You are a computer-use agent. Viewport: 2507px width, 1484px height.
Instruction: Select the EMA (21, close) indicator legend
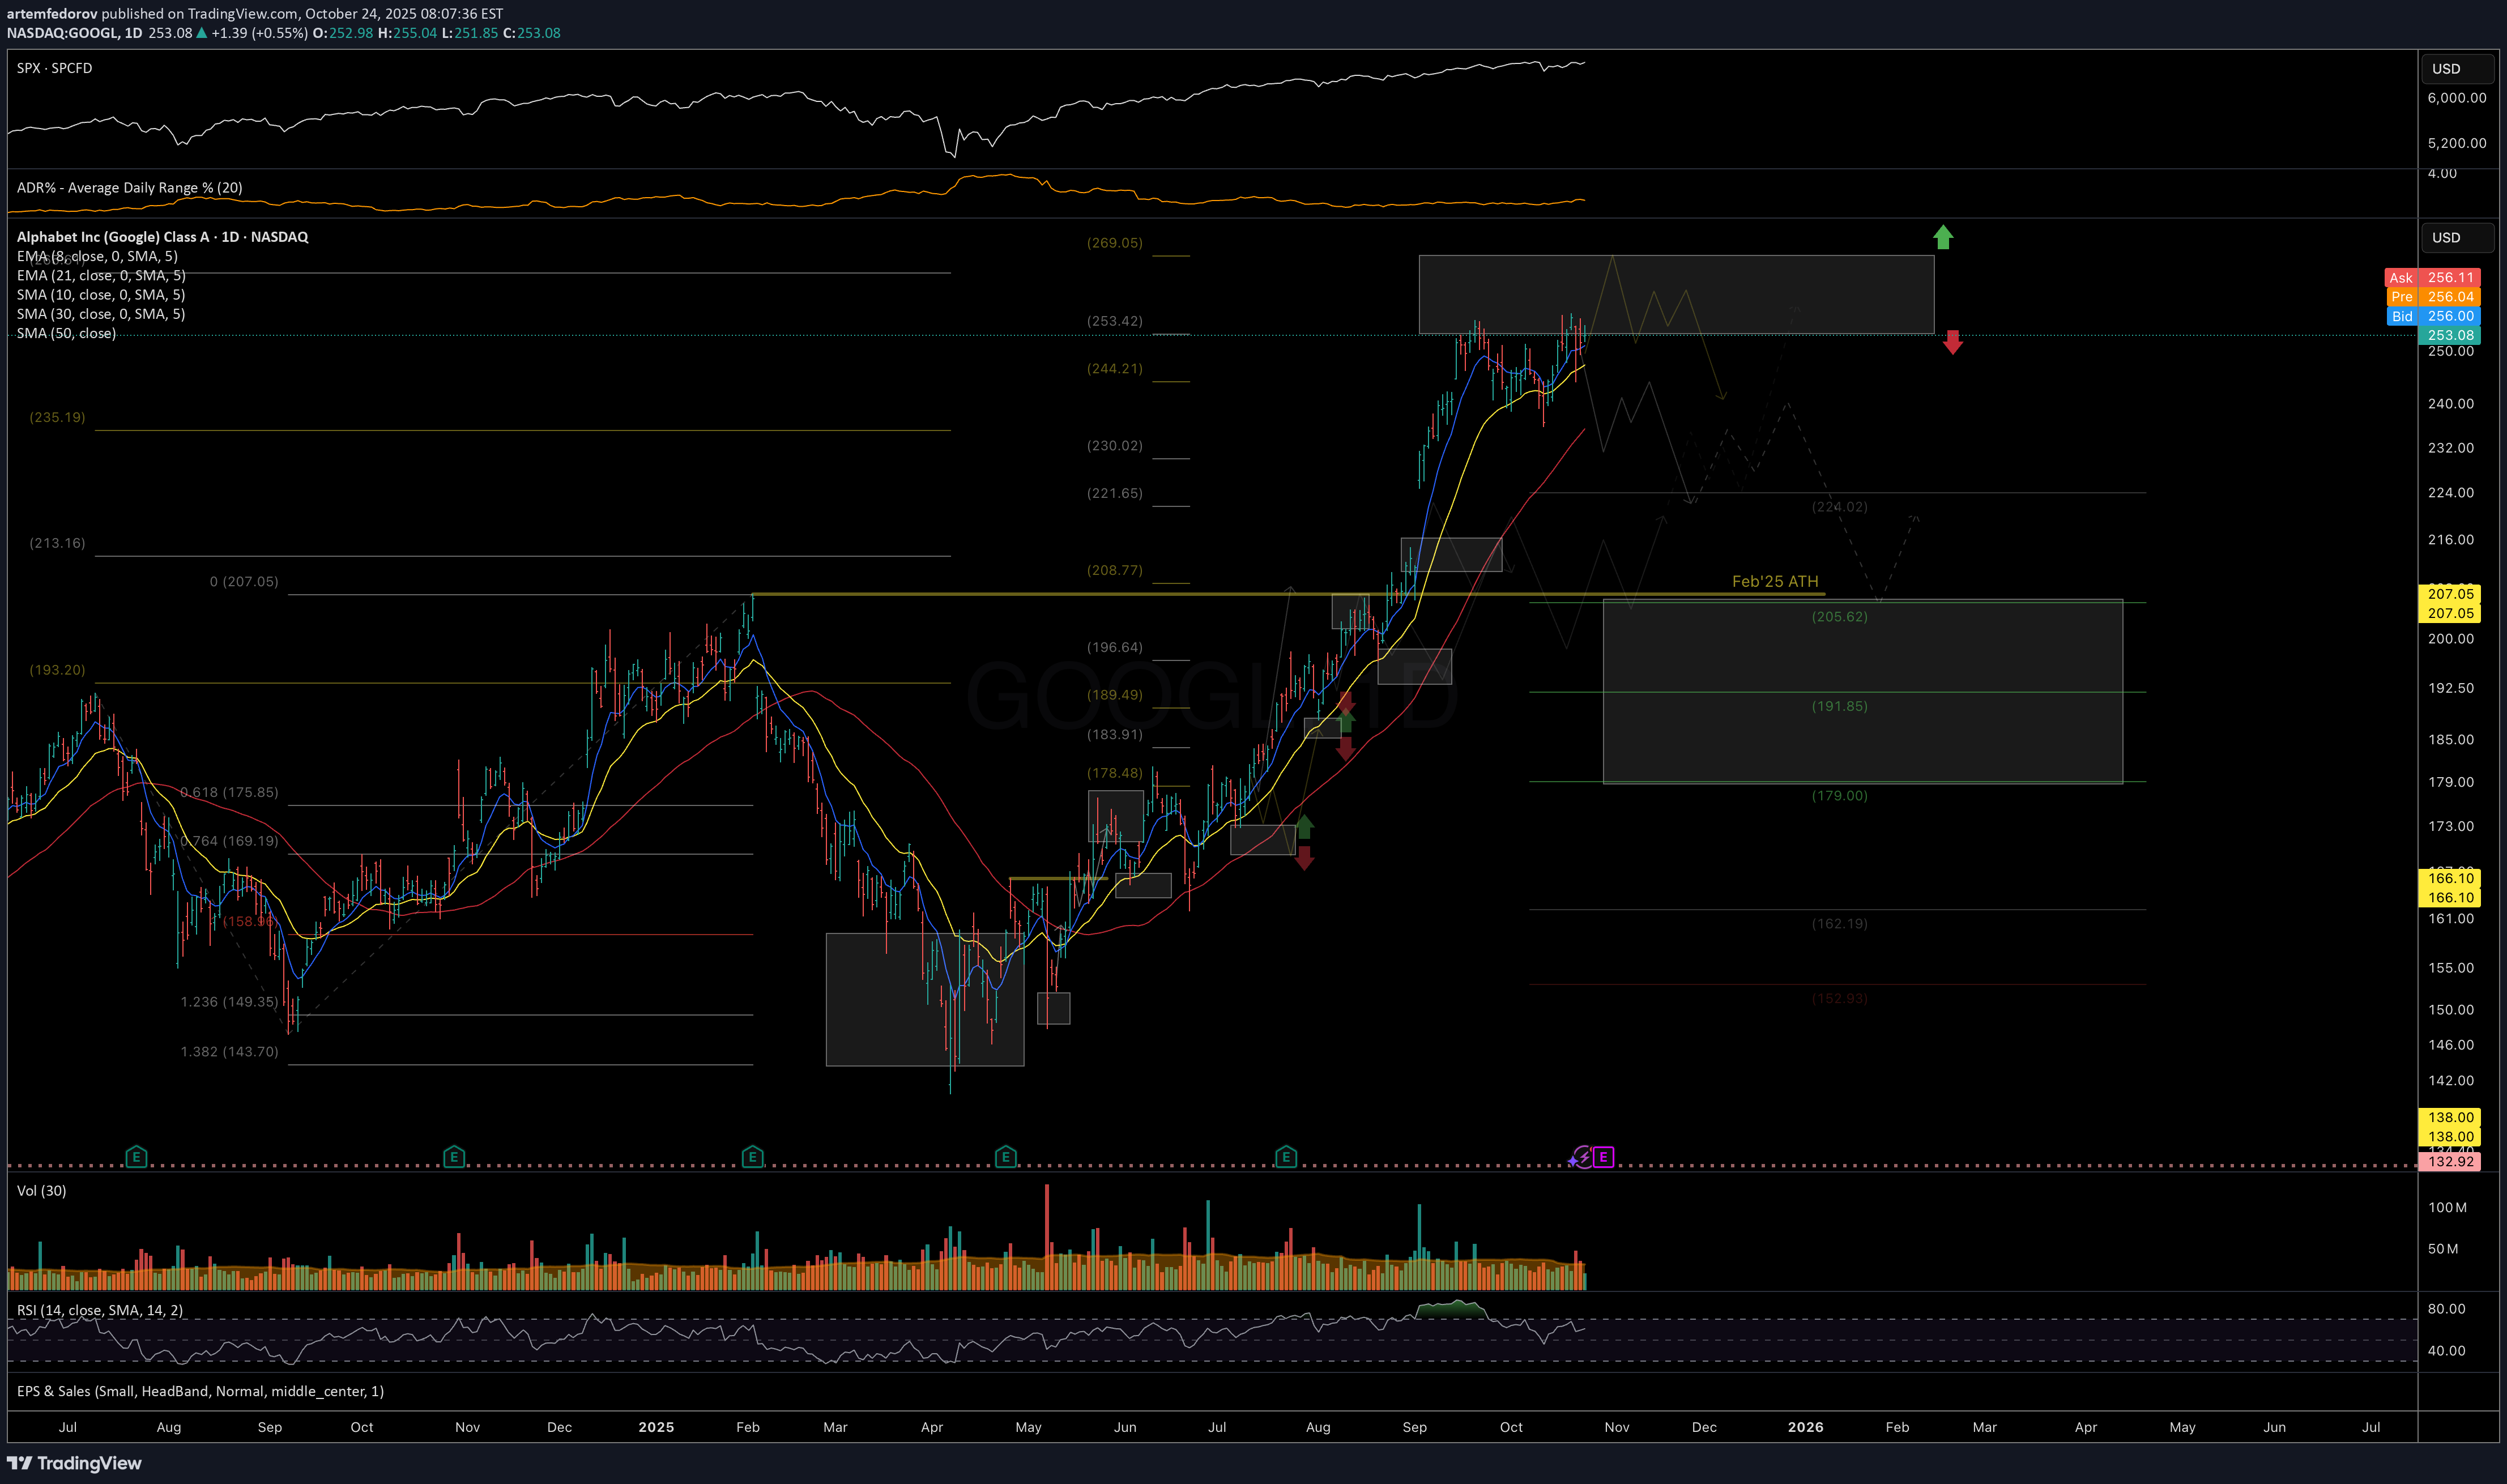(x=100, y=275)
